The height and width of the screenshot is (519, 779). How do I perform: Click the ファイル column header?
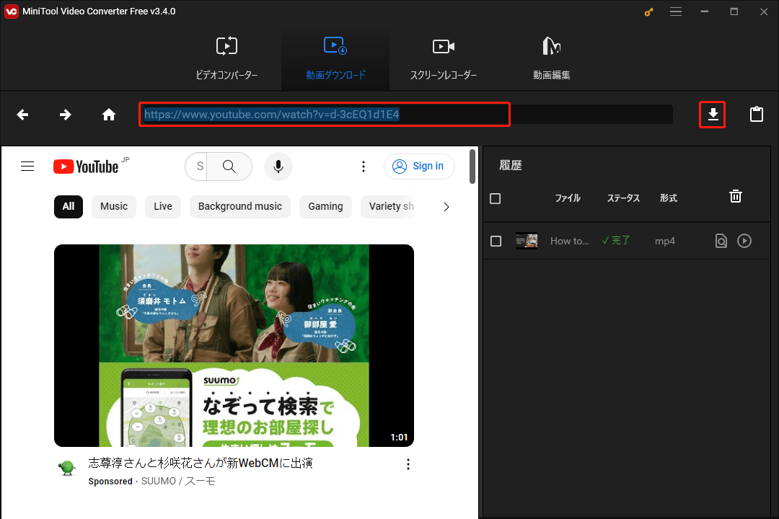coord(568,198)
